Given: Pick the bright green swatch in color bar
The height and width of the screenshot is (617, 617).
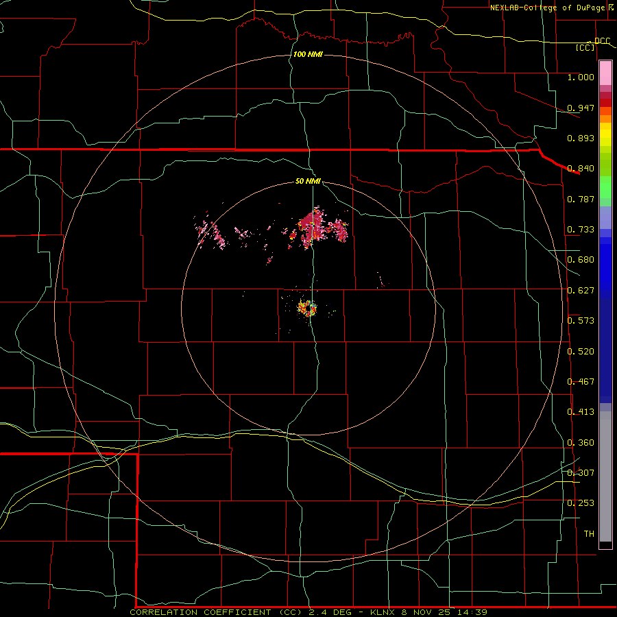Looking at the screenshot, I should [605, 187].
